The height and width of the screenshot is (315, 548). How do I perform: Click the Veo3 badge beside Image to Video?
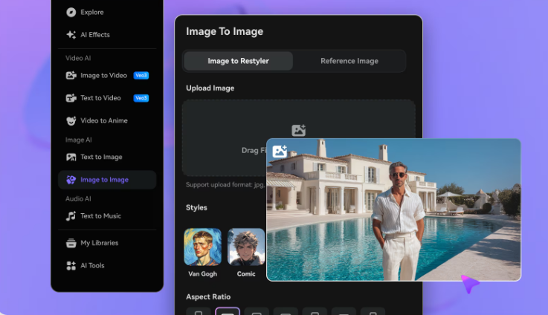(x=141, y=76)
